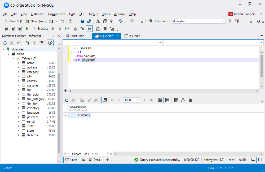Click the New SQL toolbar button

[14, 21]
